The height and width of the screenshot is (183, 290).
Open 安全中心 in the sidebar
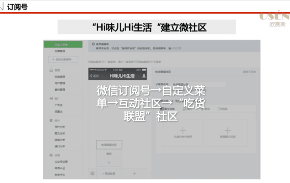tap(60, 174)
